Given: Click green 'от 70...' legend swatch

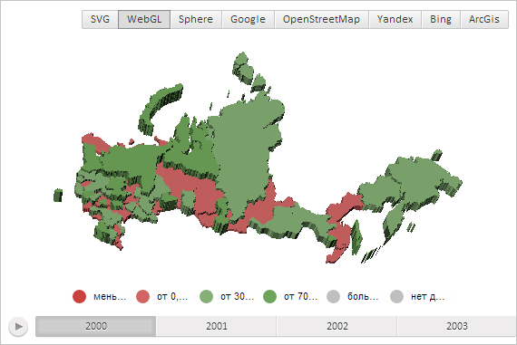Looking at the screenshot, I should [269, 296].
